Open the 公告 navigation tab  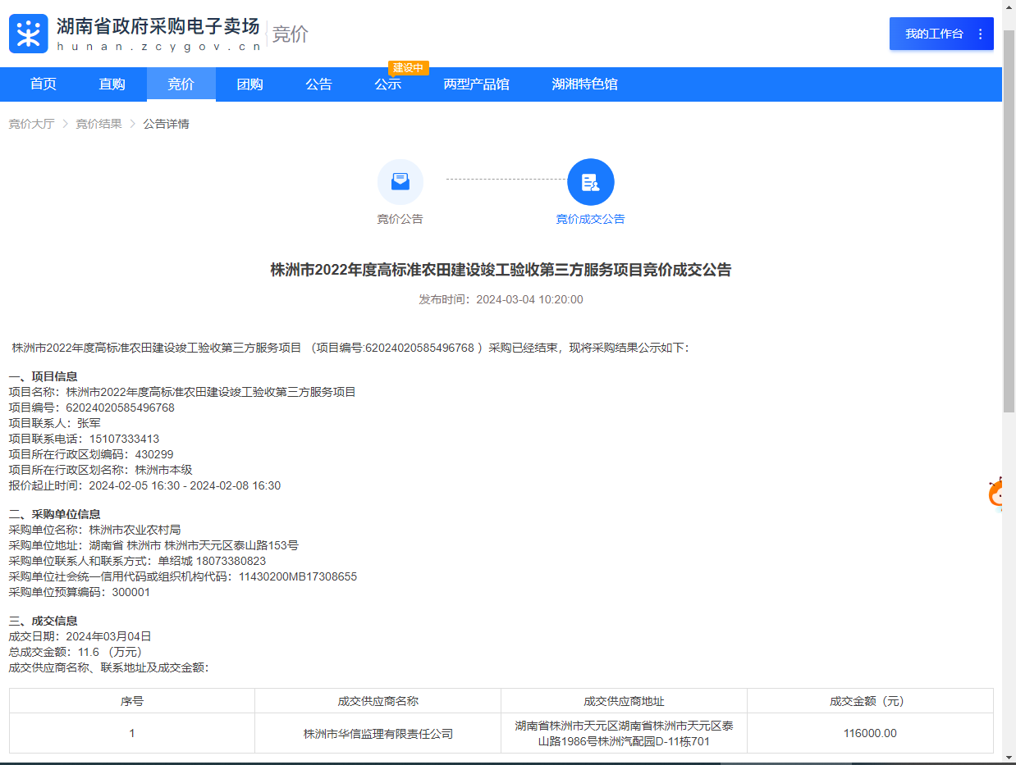point(318,84)
